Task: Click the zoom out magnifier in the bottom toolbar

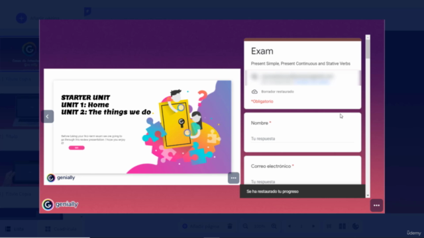Action: click(245, 226)
